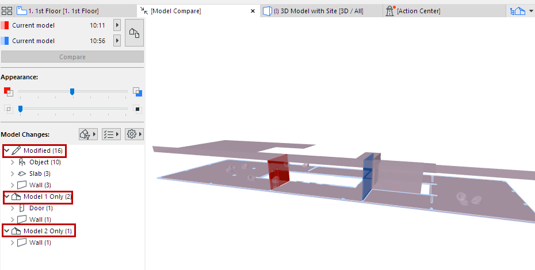Open the checklist options dropdown in Model Changes
Screen dimensions: 535x270
tap(111, 134)
